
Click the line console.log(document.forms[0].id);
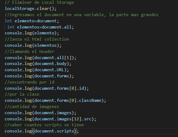47,88
